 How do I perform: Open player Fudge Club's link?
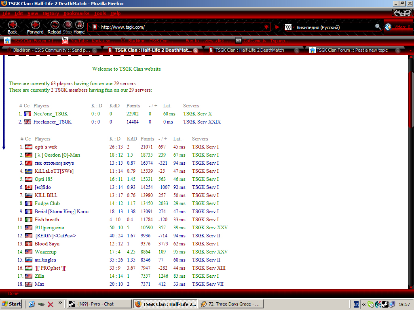47,203
